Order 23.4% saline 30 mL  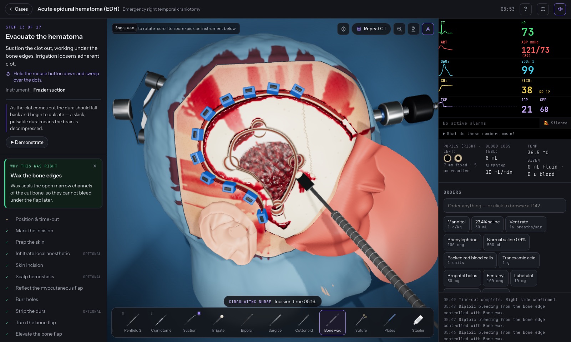[x=487, y=224]
